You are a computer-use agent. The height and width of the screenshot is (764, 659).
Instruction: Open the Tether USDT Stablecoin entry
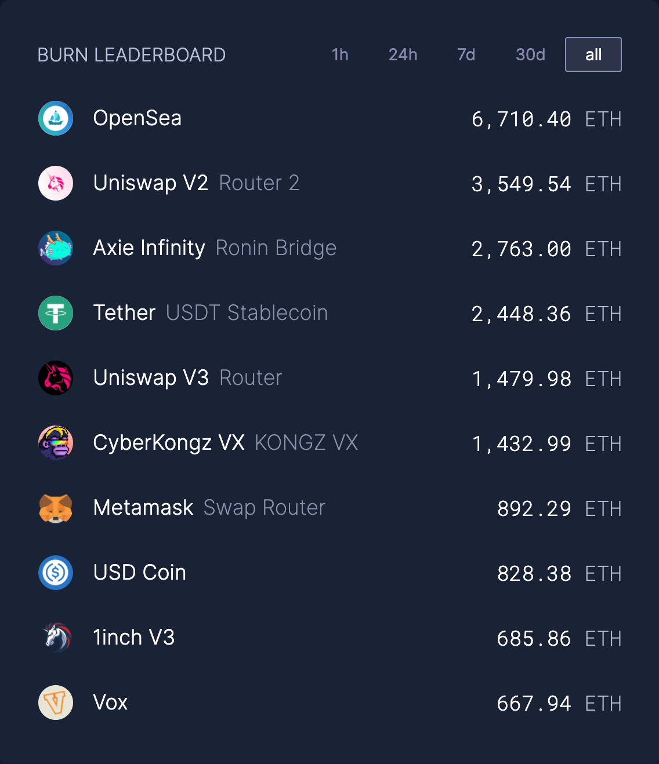211,313
